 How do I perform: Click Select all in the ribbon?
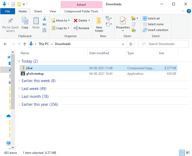[151, 18]
